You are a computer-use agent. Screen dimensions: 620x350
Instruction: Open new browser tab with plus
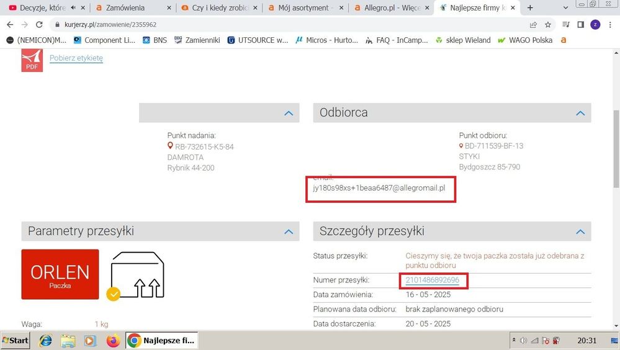pos(529,8)
